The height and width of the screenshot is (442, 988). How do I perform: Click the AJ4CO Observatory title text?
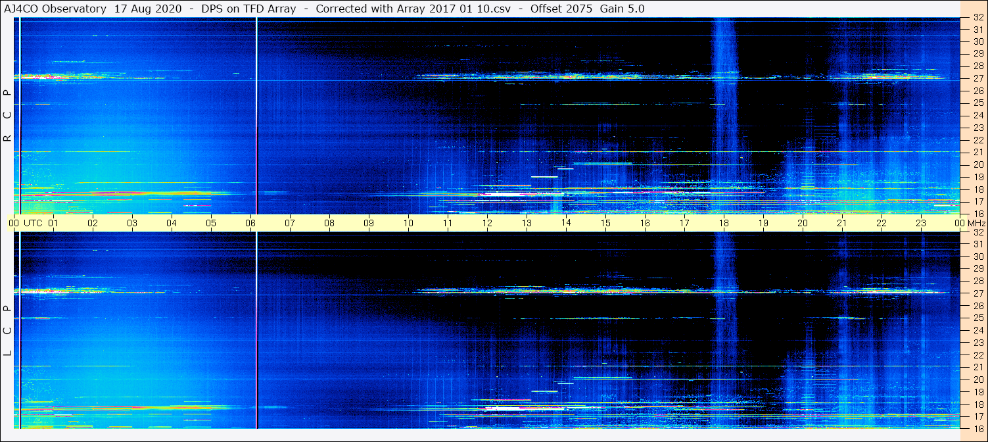tap(55, 9)
